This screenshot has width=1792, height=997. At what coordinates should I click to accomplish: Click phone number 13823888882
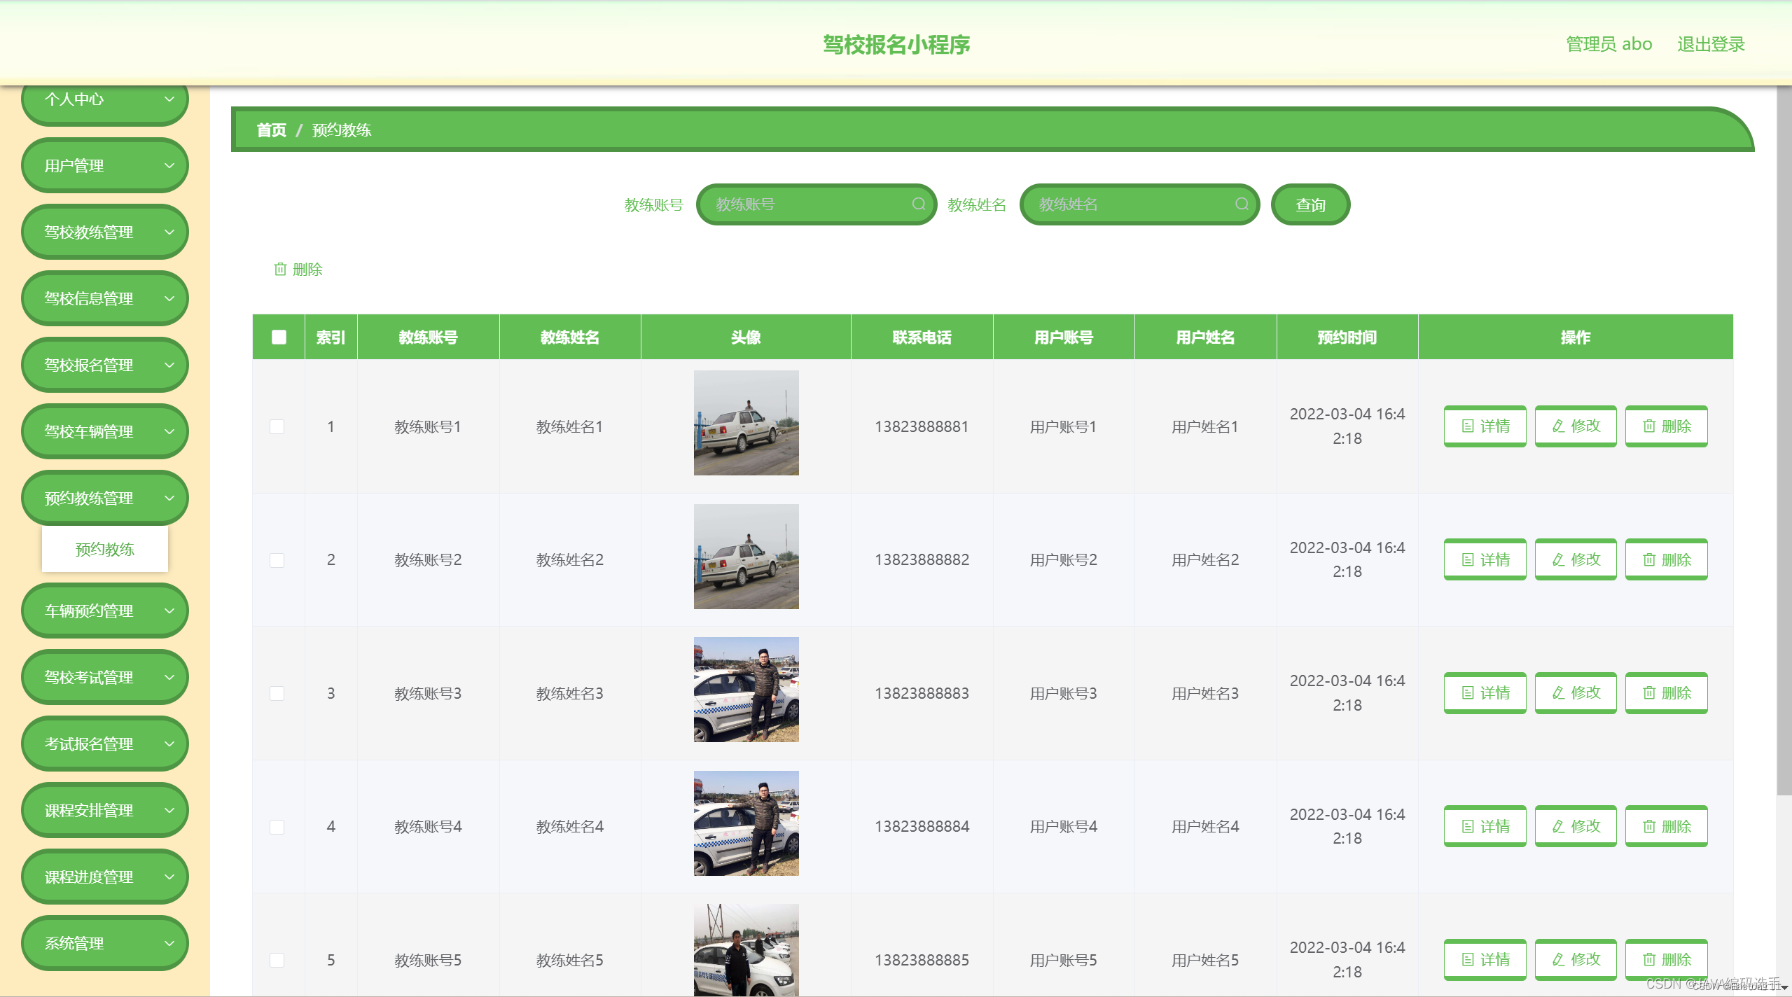922,559
